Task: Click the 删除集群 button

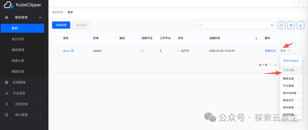Action: point(82,25)
